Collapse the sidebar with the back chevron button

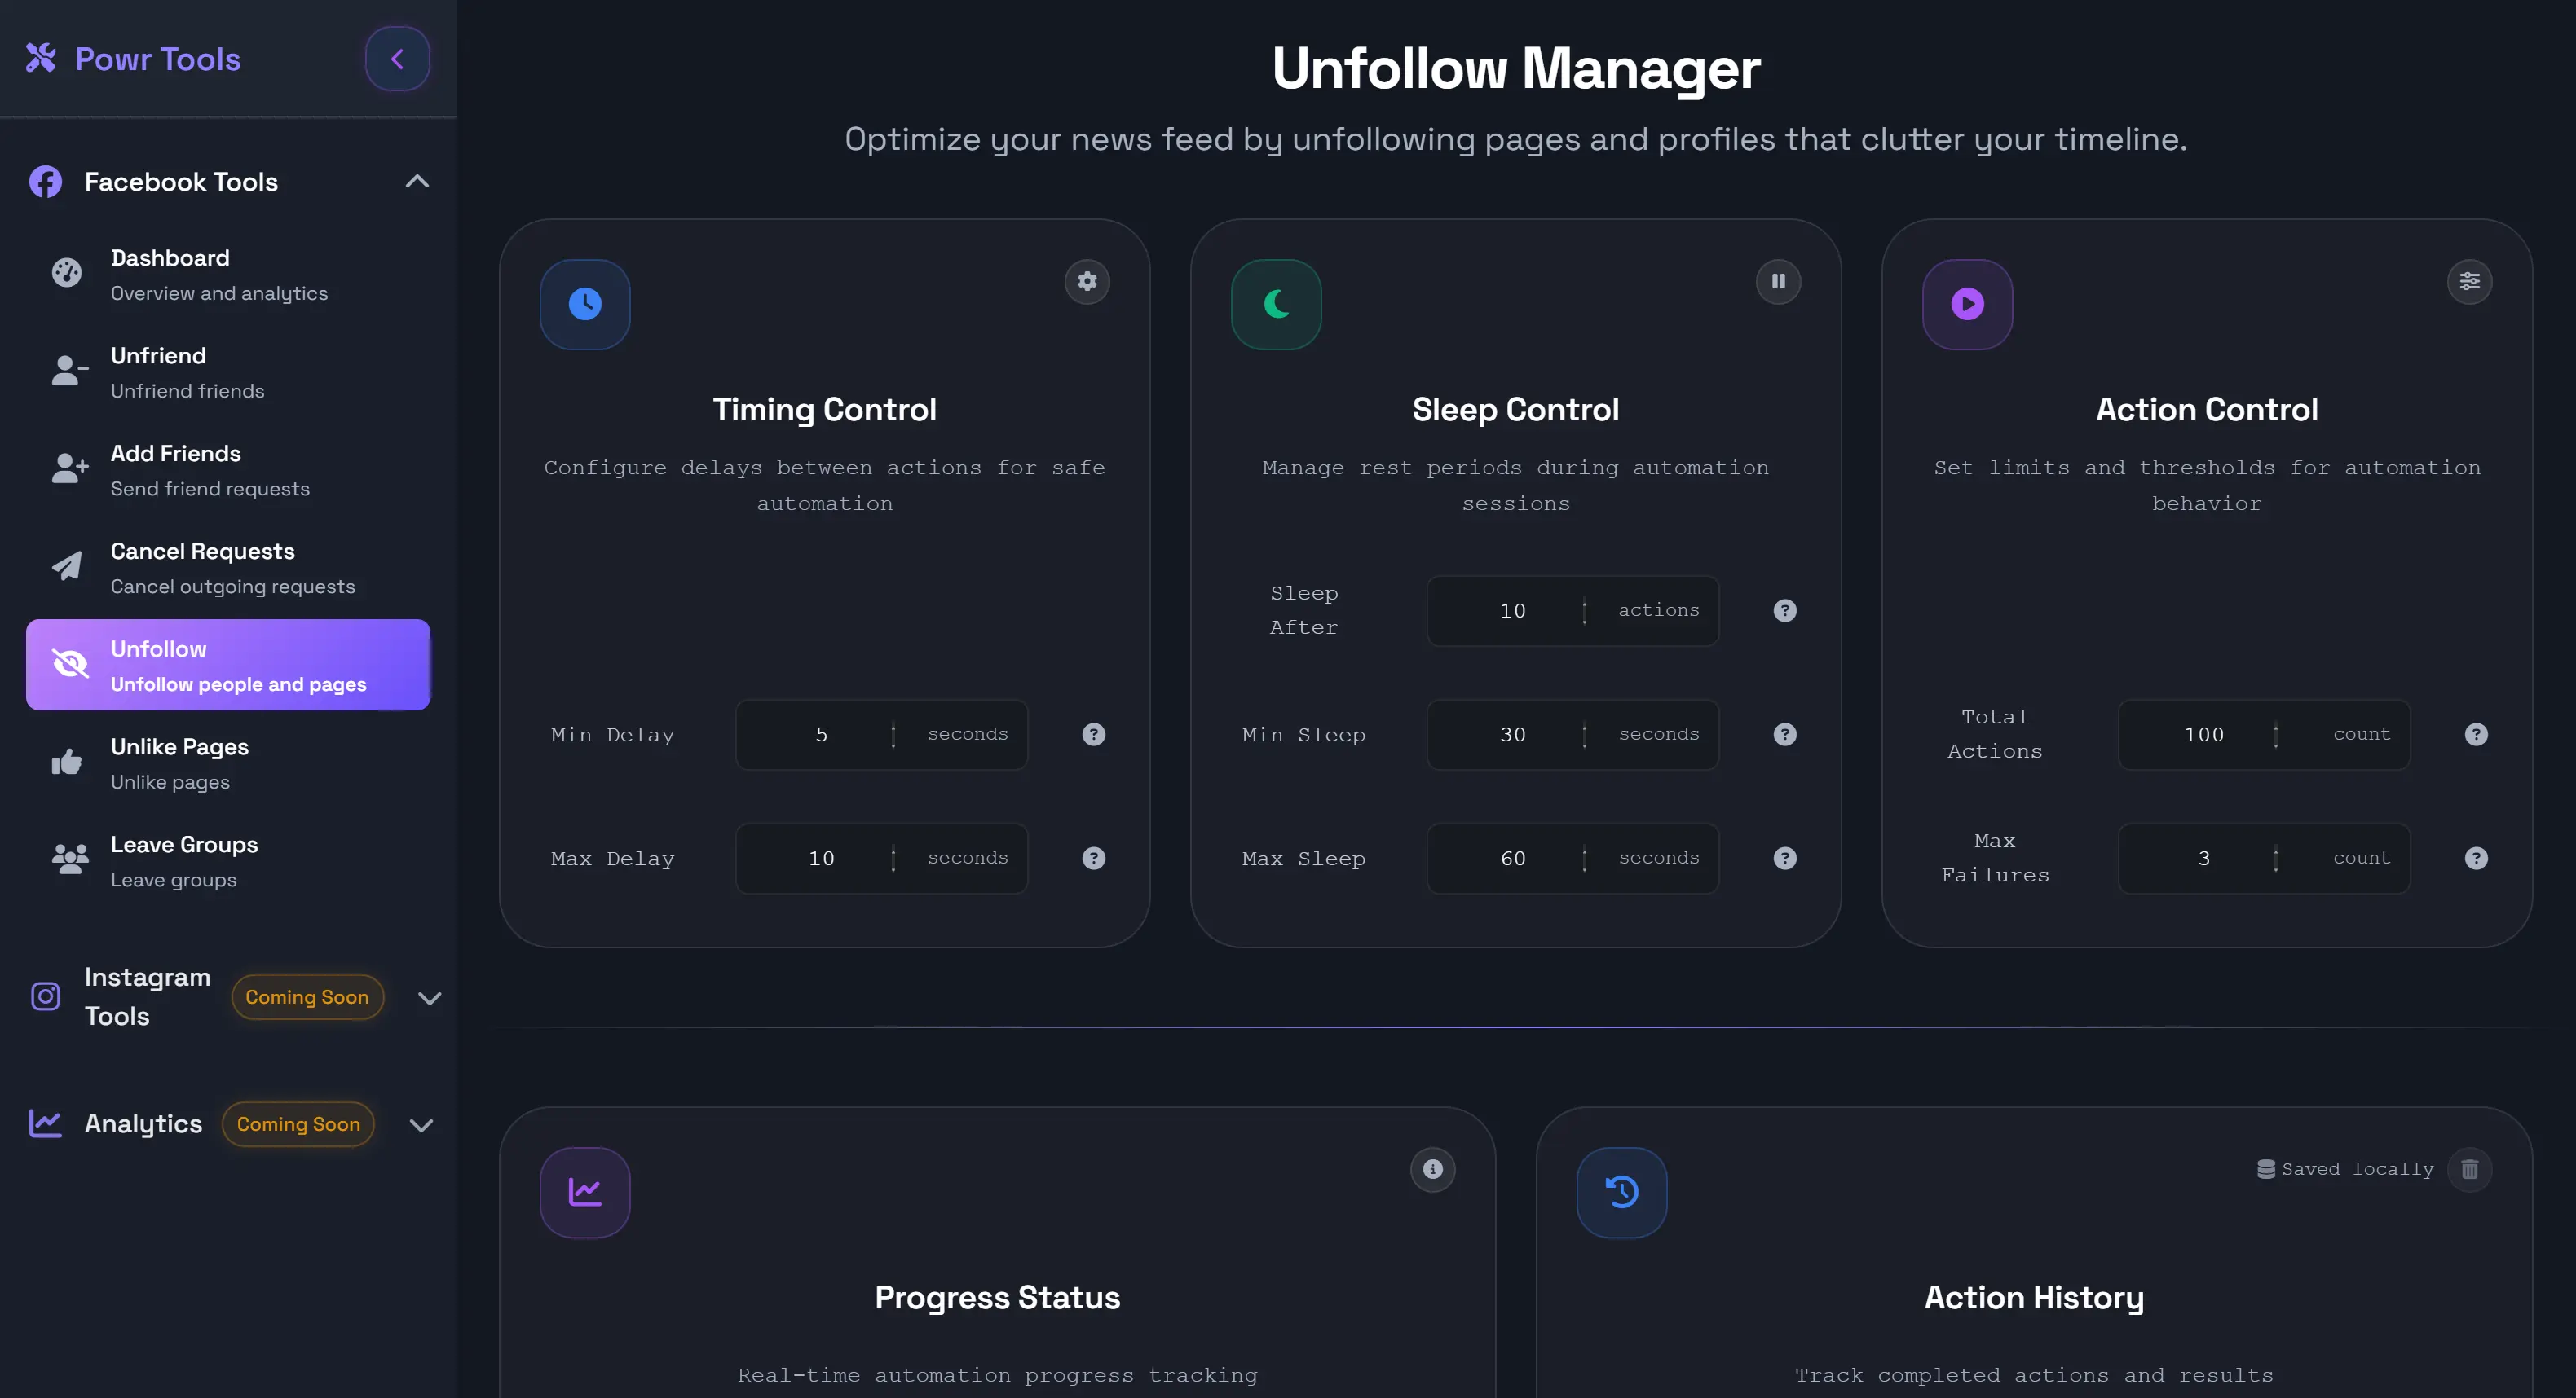pos(397,59)
